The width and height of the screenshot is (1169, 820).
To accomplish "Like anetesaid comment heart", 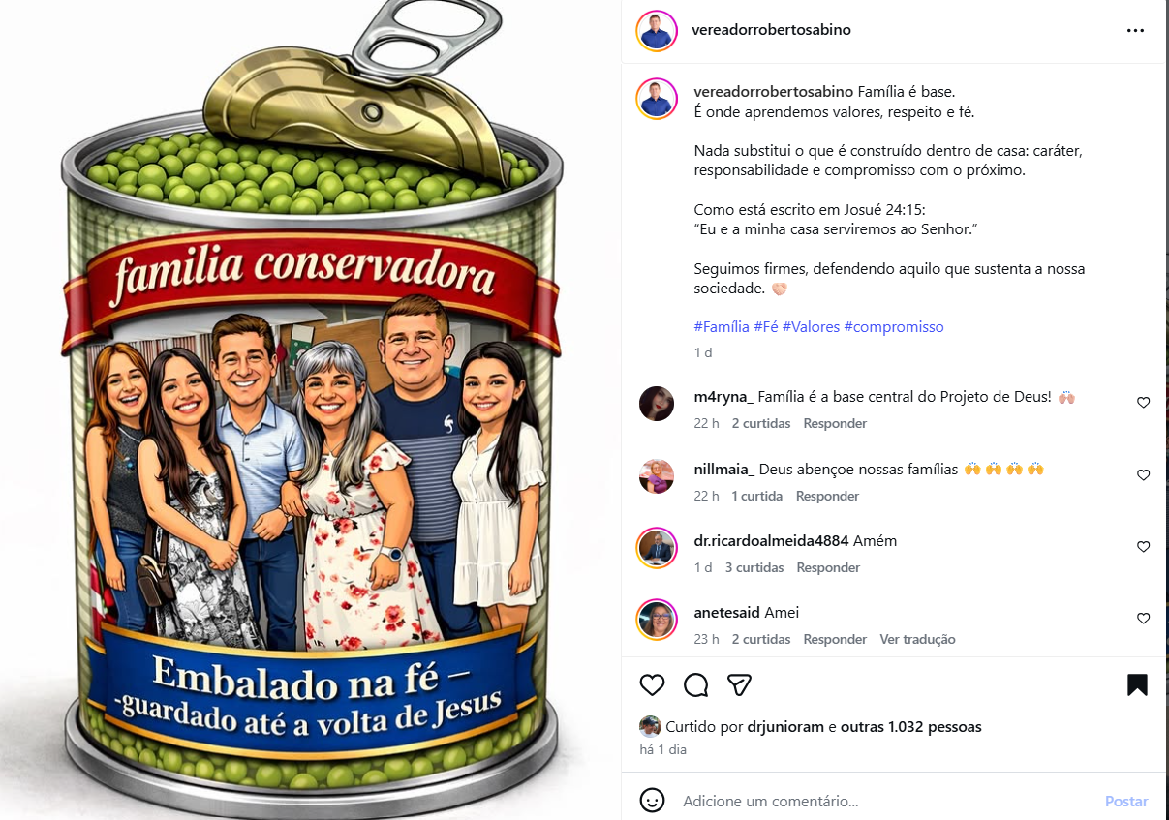I will pyautogui.click(x=1143, y=619).
